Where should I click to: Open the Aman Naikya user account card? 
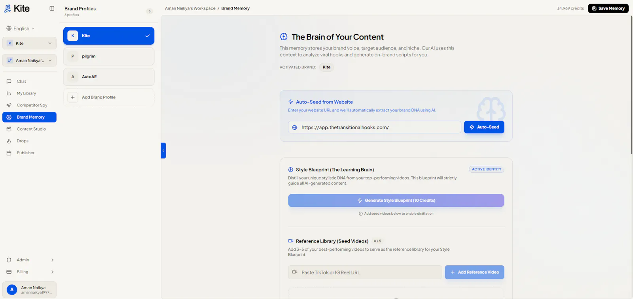click(x=29, y=290)
